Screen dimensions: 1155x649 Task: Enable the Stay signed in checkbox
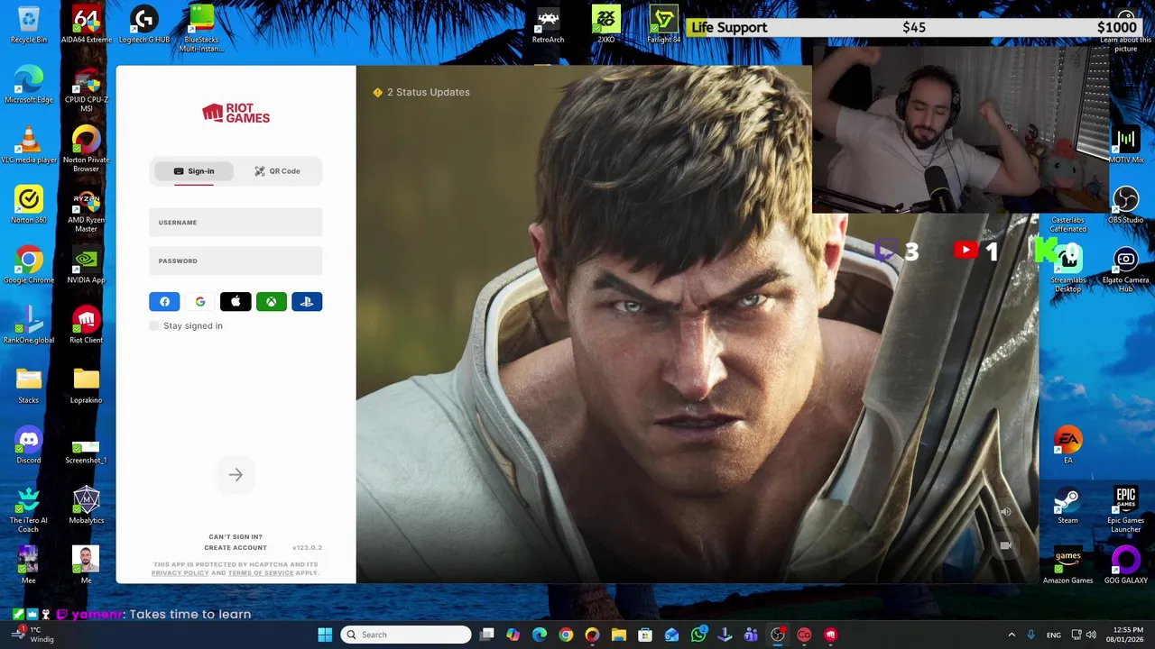[154, 326]
